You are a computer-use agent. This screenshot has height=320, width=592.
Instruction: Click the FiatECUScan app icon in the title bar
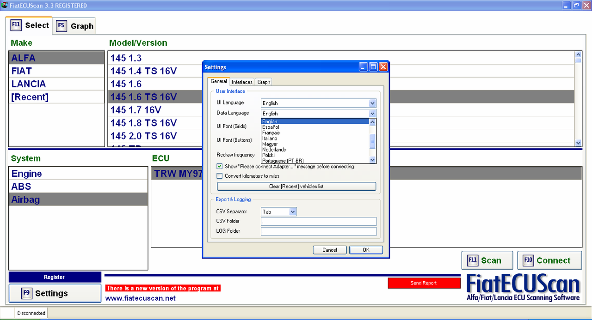pyautogui.click(x=5, y=6)
